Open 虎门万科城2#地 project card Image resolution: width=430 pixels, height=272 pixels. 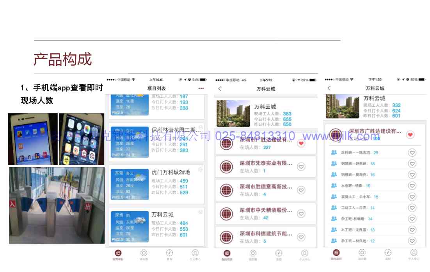(156, 184)
